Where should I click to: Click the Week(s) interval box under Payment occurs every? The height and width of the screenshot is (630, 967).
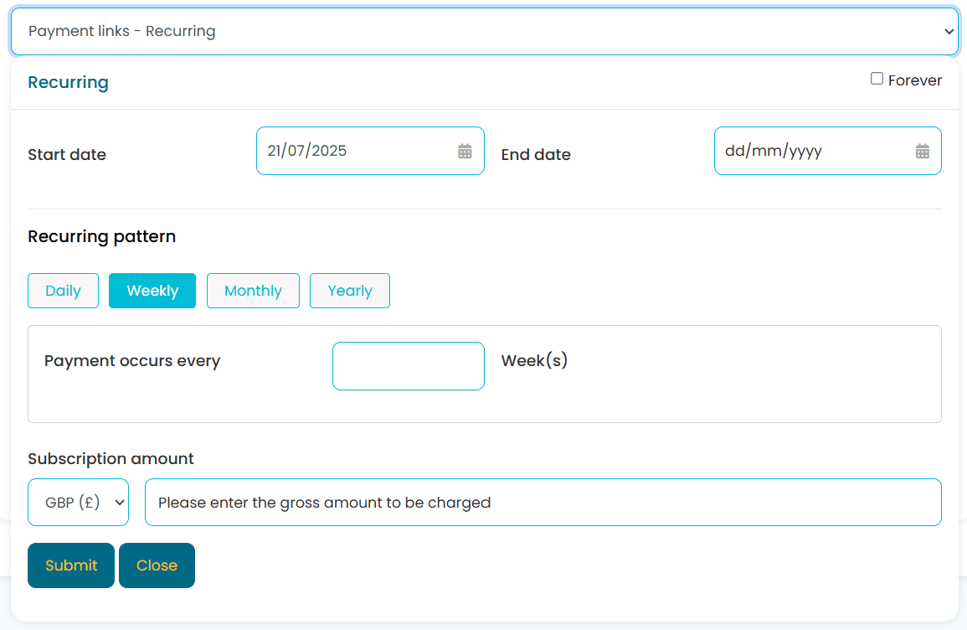(408, 366)
